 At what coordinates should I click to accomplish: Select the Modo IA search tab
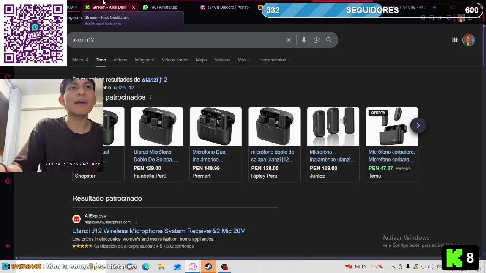tap(80, 60)
